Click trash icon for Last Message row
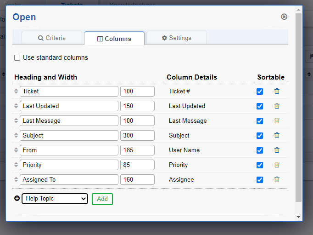The width and height of the screenshot is (313, 235). (277, 121)
